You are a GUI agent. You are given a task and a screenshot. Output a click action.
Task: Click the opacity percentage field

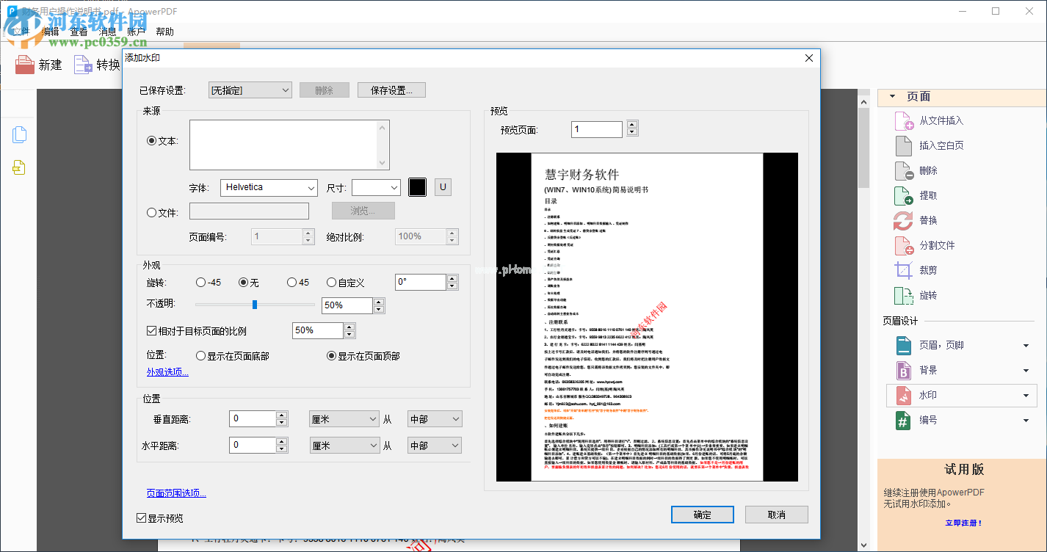347,305
